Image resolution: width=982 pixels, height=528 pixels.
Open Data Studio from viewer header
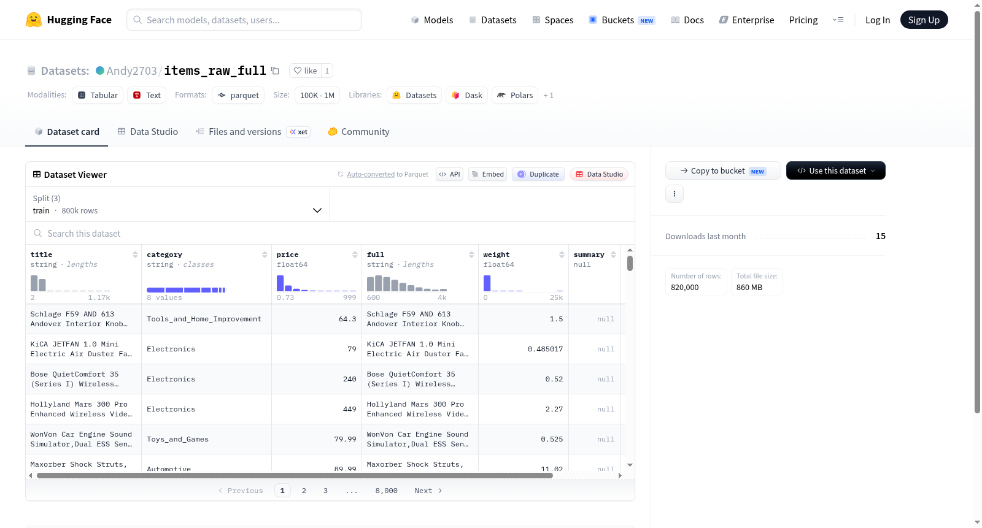(x=599, y=174)
